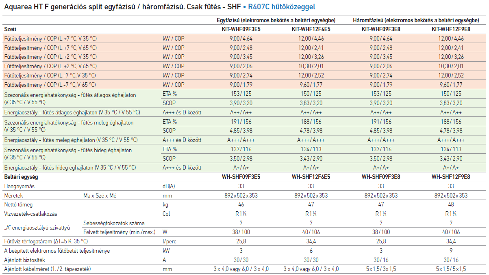The image size is (489, 275).
Task: Click 153/125 ETA value under KIT-WHF09F3E5
Action: [241, 94]
